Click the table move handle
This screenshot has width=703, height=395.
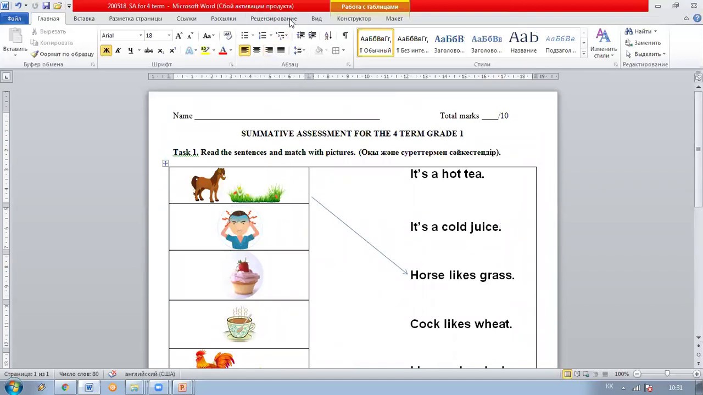165,163
